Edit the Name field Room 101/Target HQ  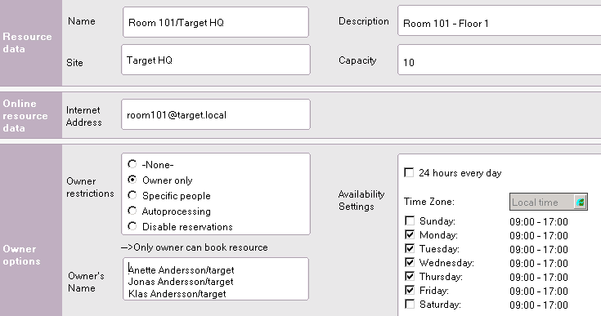pos(216,22)
